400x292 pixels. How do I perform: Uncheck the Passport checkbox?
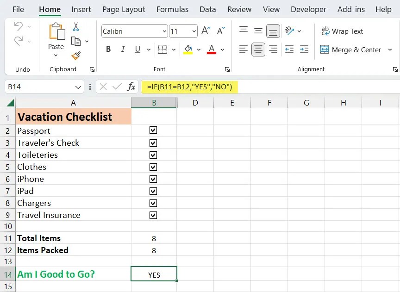pyautogui.click(x=153, y=130)
